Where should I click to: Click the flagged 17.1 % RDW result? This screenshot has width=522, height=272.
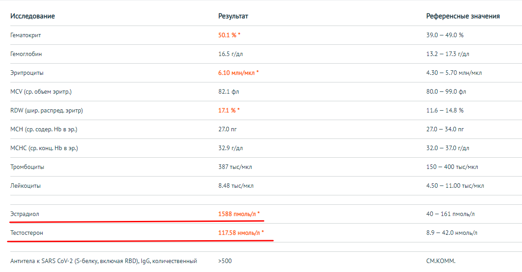[x=229, y=110]
